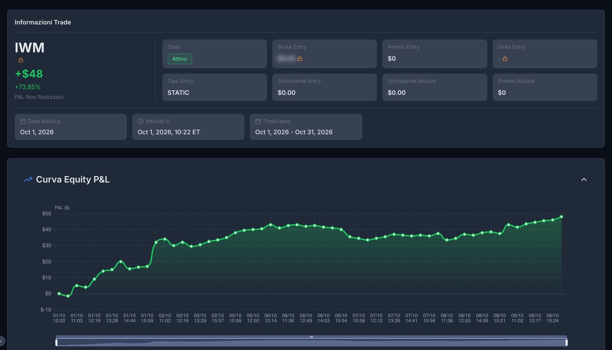Viewport: 612px width, 350px height.
Task: Click the Sottostante Attuale $0.00 value
Action: click(x=396, y=92)
